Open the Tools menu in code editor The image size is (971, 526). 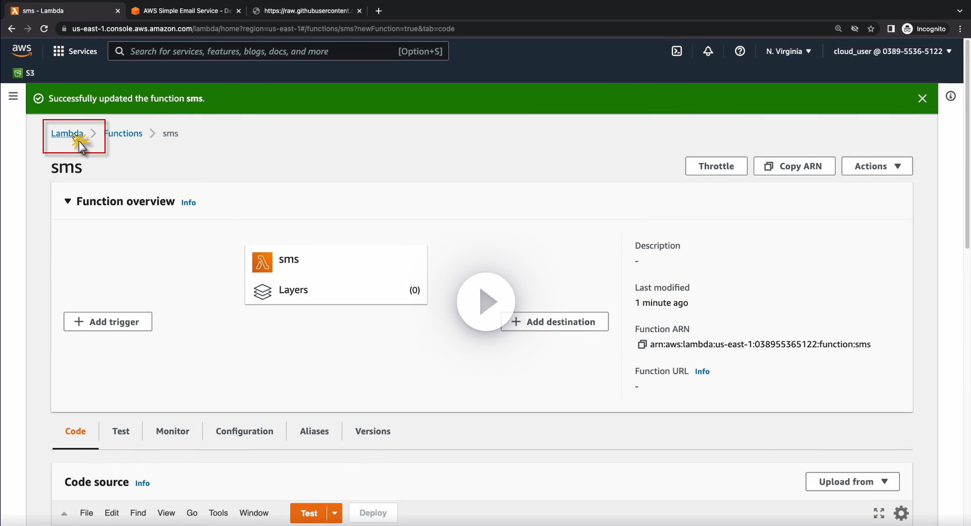coord(218,513)
